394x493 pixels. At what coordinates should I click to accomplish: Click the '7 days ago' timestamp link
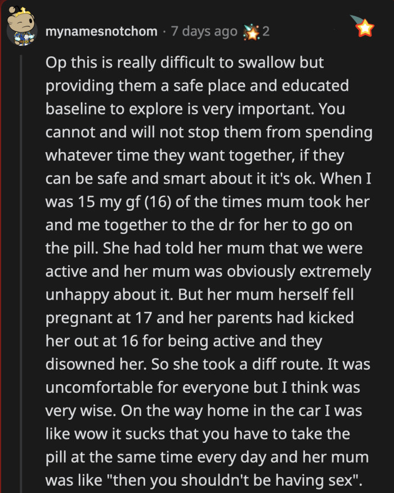coord(204,31)
